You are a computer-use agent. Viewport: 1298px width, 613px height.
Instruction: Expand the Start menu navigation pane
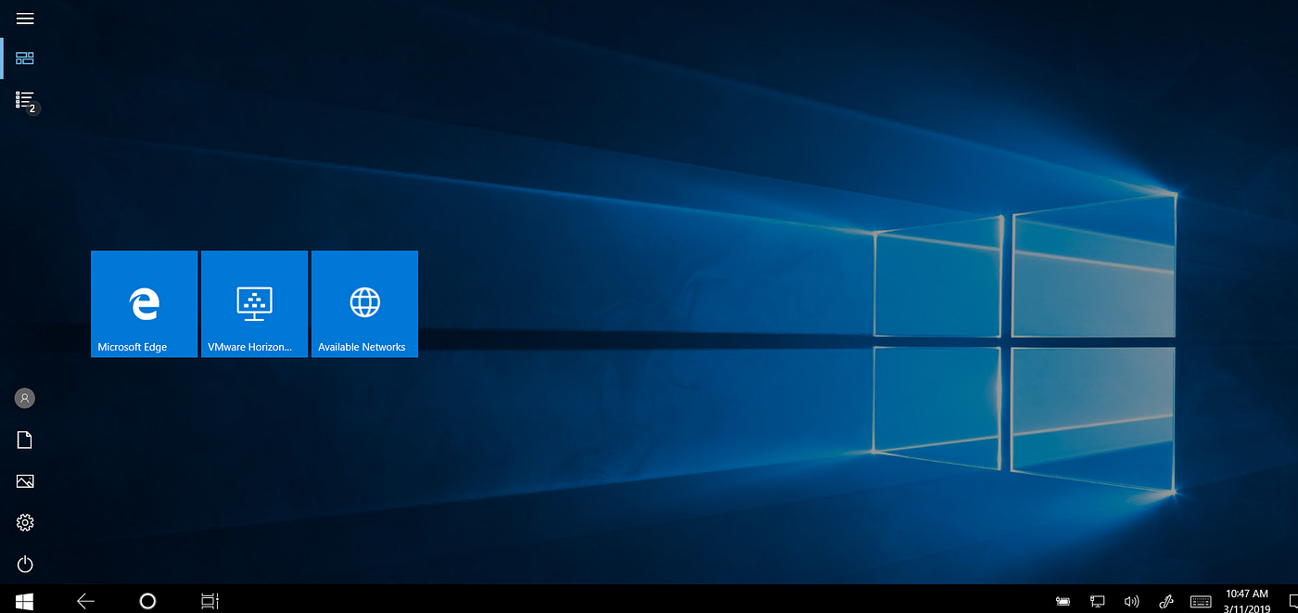25,18
